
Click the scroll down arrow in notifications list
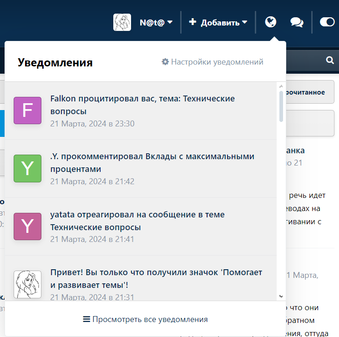pyautogui.click(x=281, y=297)
